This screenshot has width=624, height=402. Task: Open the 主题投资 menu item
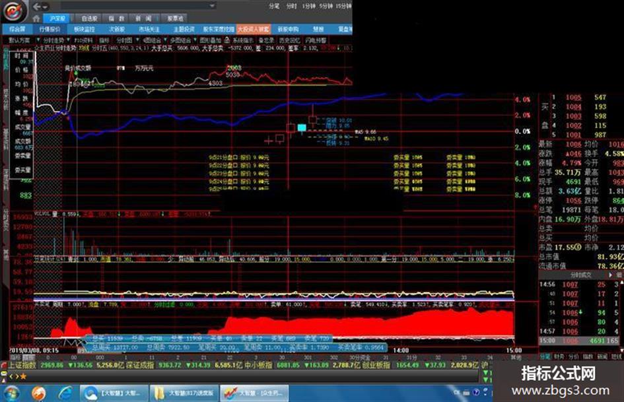(184, 29)
